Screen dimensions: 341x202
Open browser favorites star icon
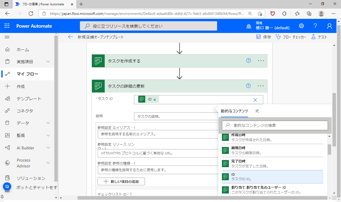click(x=260, y=14)
